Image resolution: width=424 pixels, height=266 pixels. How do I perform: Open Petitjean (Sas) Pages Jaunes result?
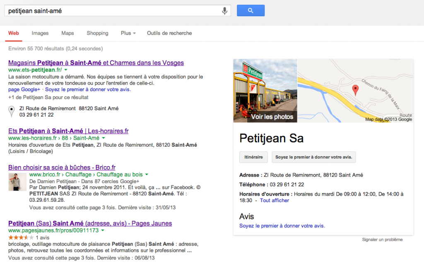point(90,223)
